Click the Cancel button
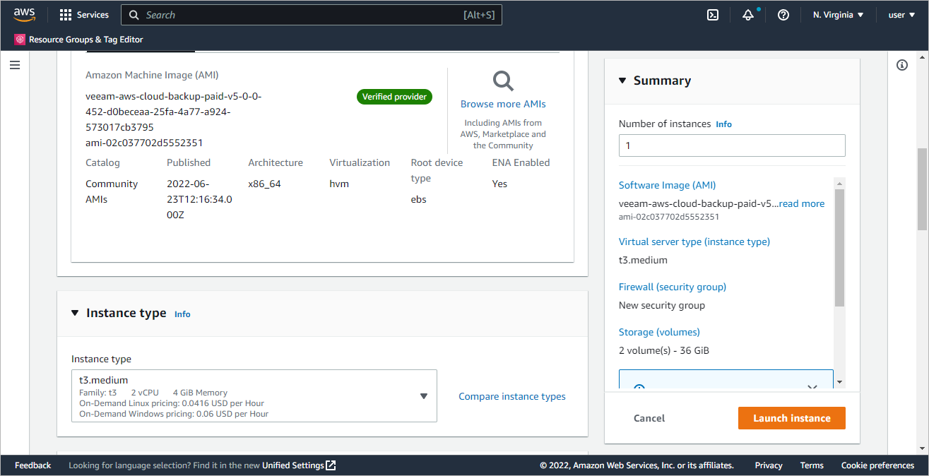929x476 pixels. (649, 418)
